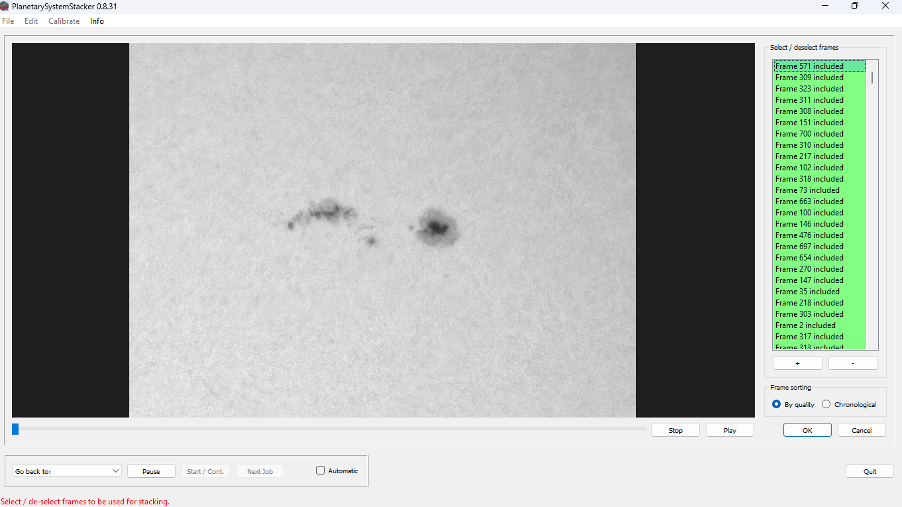Minimize the PlanetarySystemStacker window

825,5
